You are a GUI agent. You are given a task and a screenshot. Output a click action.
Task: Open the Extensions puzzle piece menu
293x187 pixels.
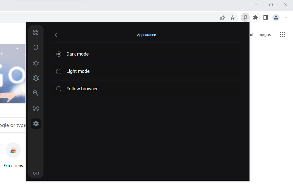click(255, 18)
